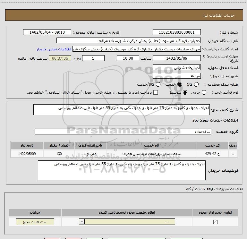Click the days remaining field showing 5
Viewport: 247px width, 239px height.
tap(93, 58)
